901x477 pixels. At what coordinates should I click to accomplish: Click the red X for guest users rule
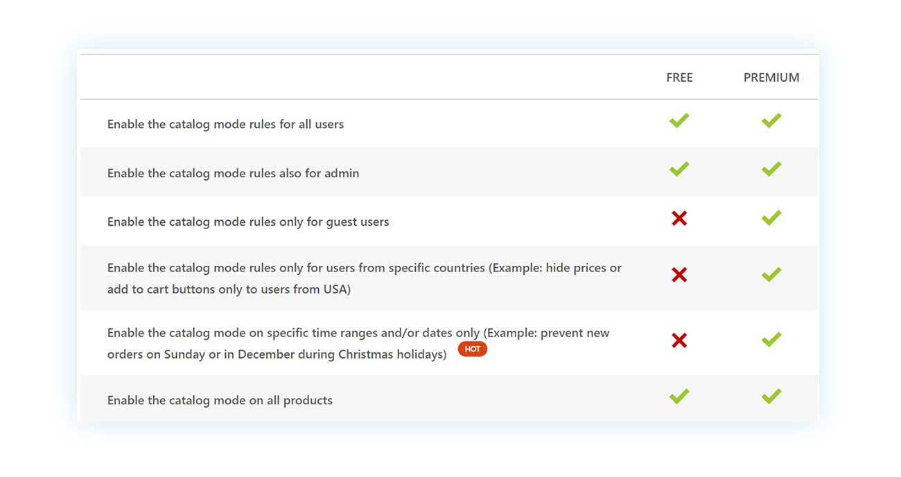coord(679,219)
